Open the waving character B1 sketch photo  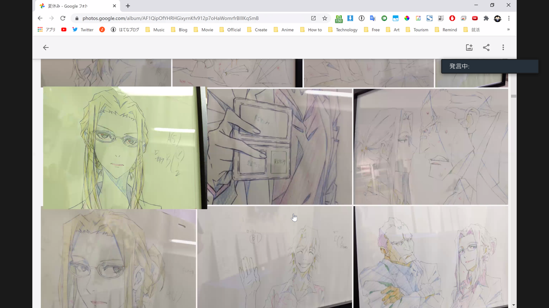(274, 257)
